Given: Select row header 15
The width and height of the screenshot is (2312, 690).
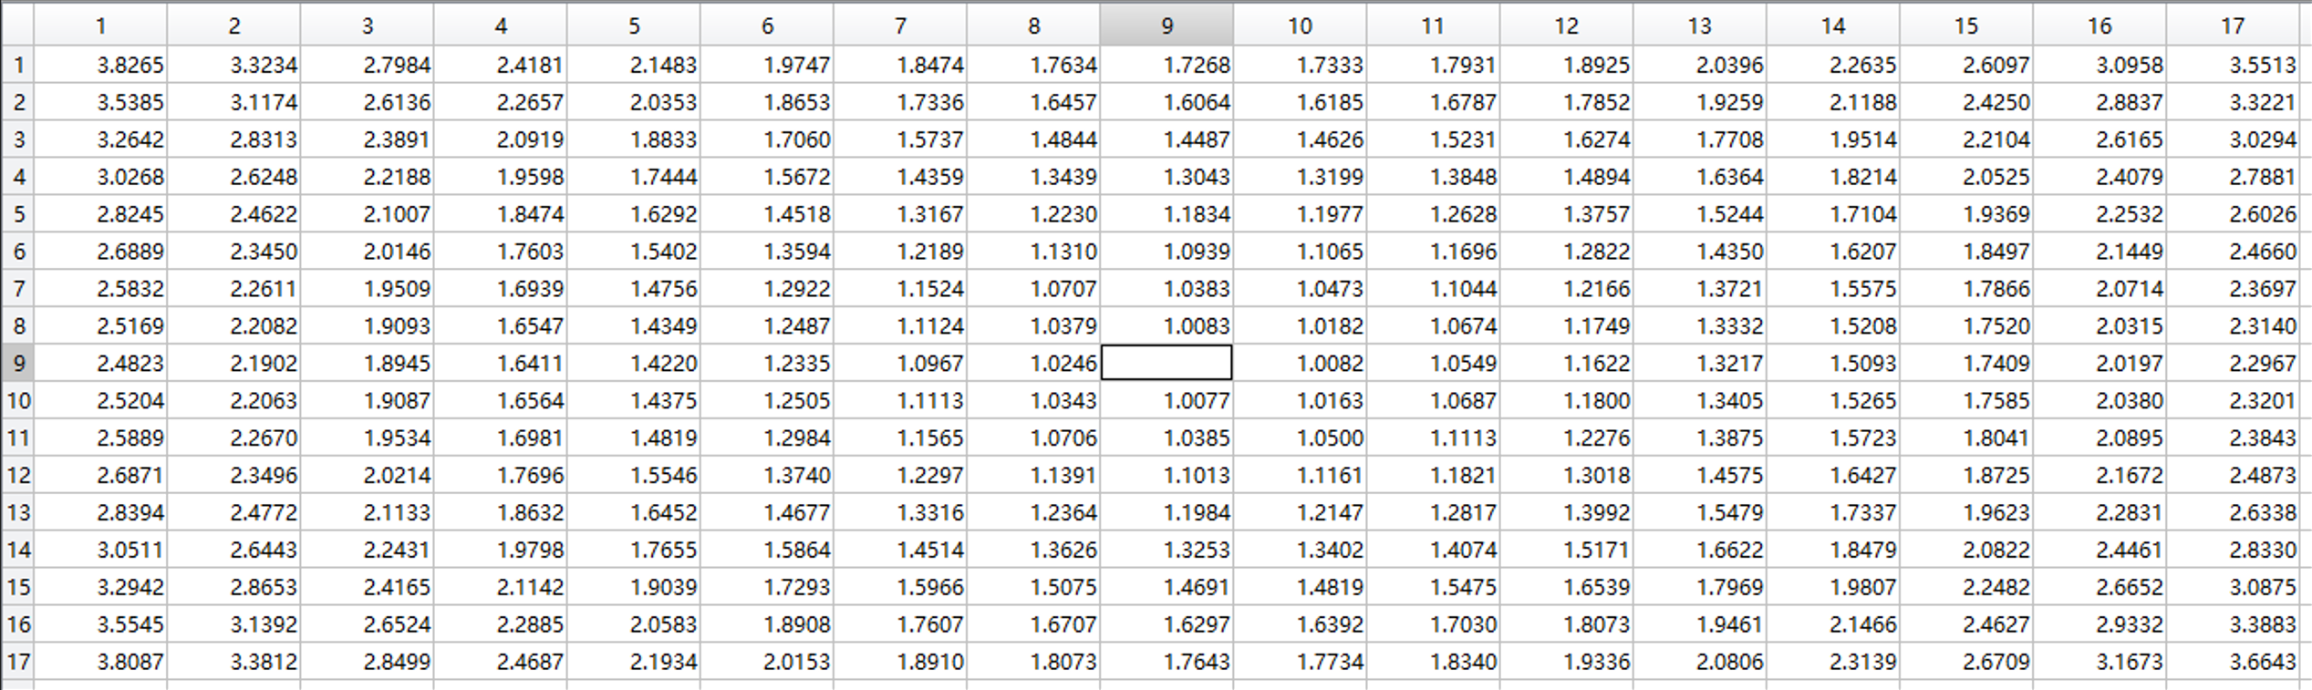Looking at the screenshot, I should click(17, 587).
